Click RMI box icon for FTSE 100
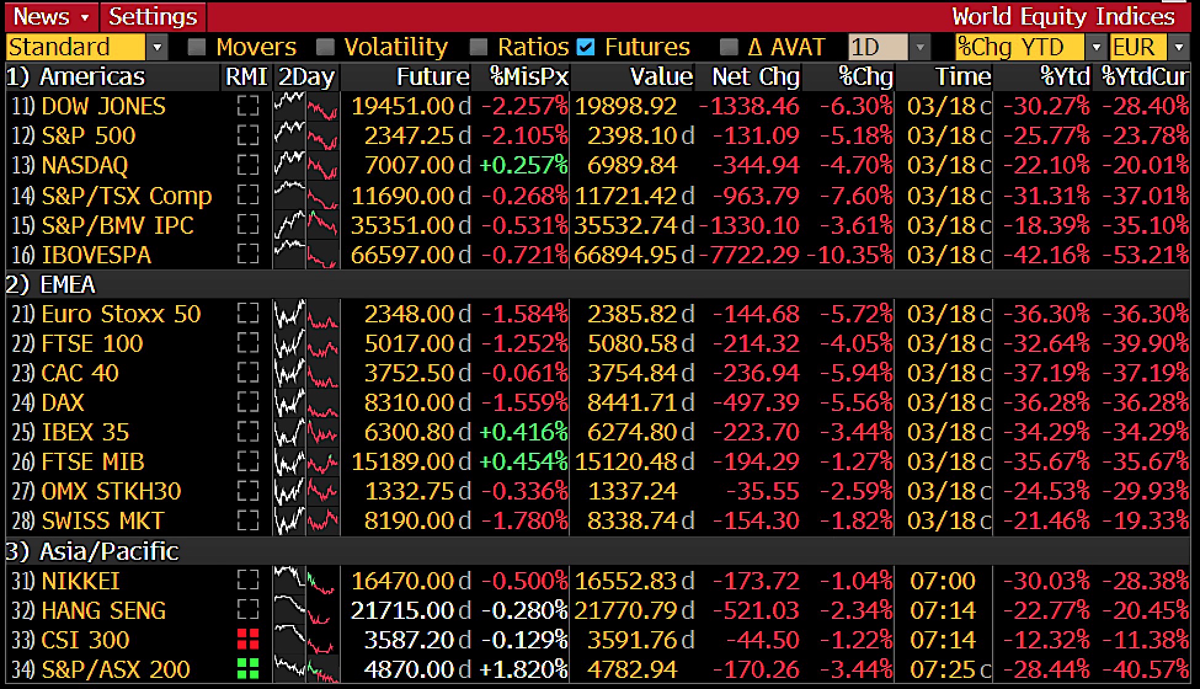Viewport: 1200px width, 689px height. (x=248, y=344)
